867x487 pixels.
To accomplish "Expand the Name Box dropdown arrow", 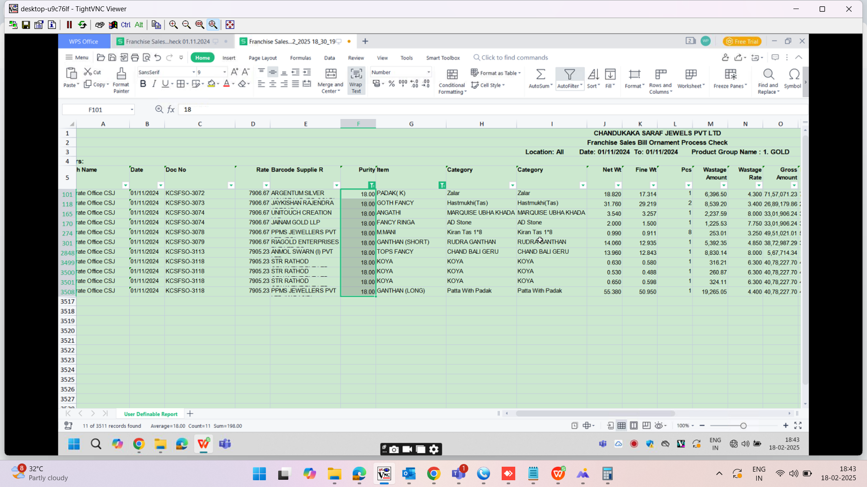I will (x=132, y=110).
